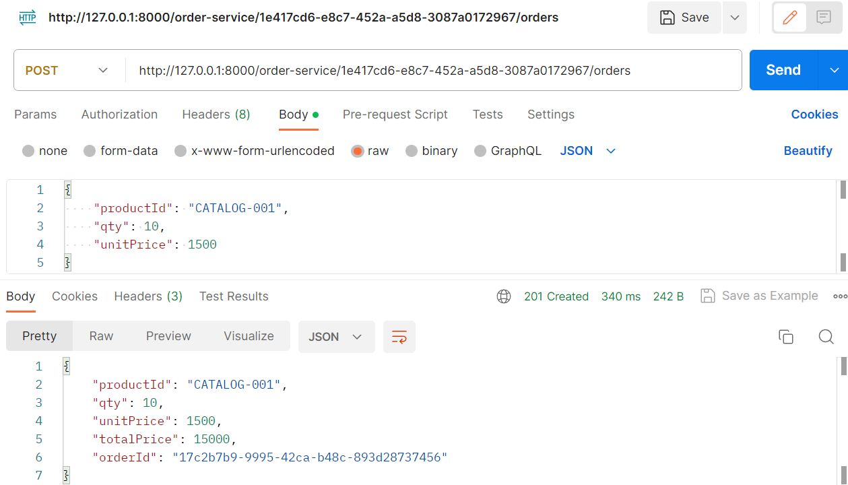
Task: Switch response view to Preview
Action: pos(168,336)
